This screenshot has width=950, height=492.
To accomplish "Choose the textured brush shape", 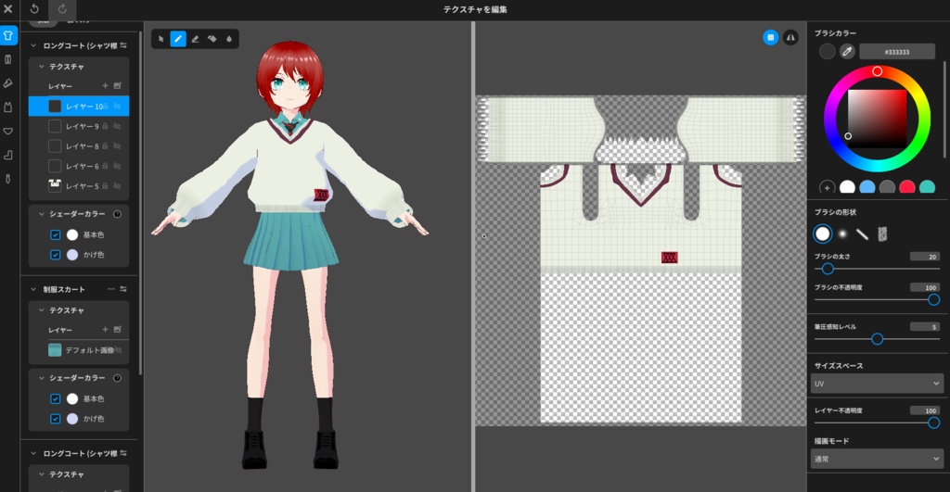I will point(882,233).
